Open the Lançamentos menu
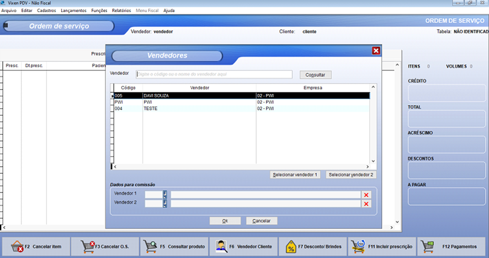The image size is (489, 258). (73, 10)
